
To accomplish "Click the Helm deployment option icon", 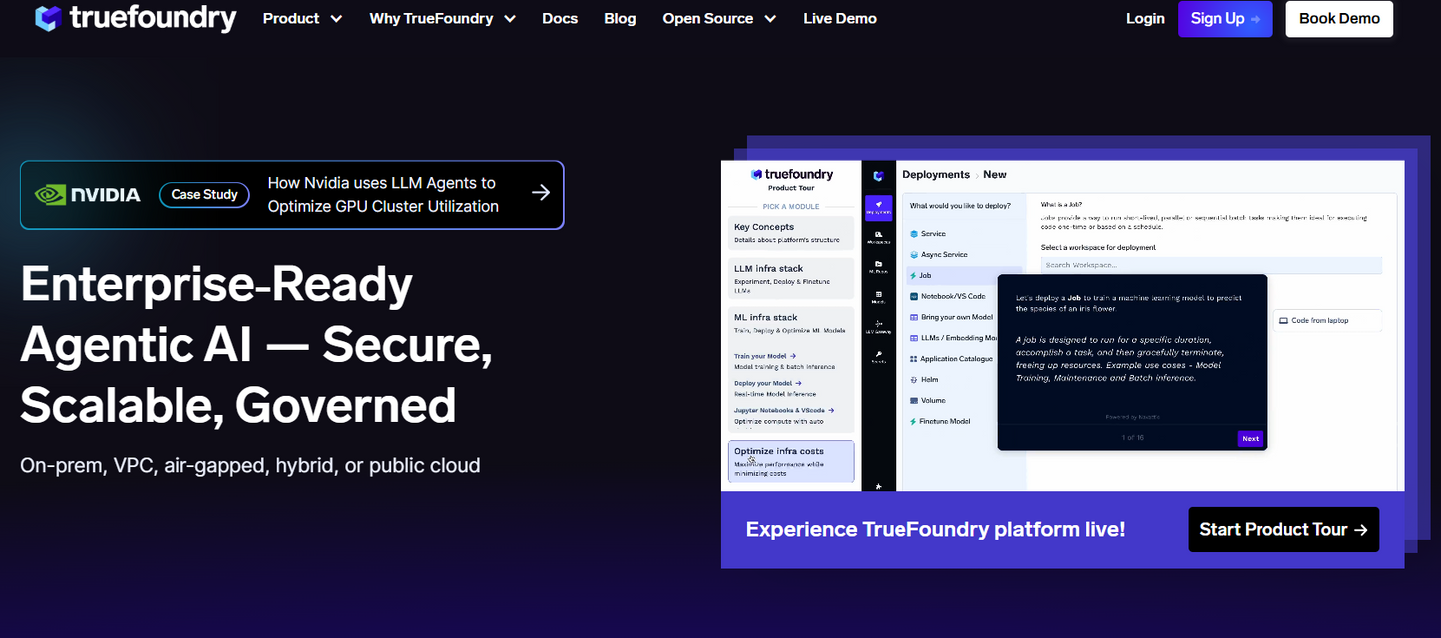I will (913, 379).
